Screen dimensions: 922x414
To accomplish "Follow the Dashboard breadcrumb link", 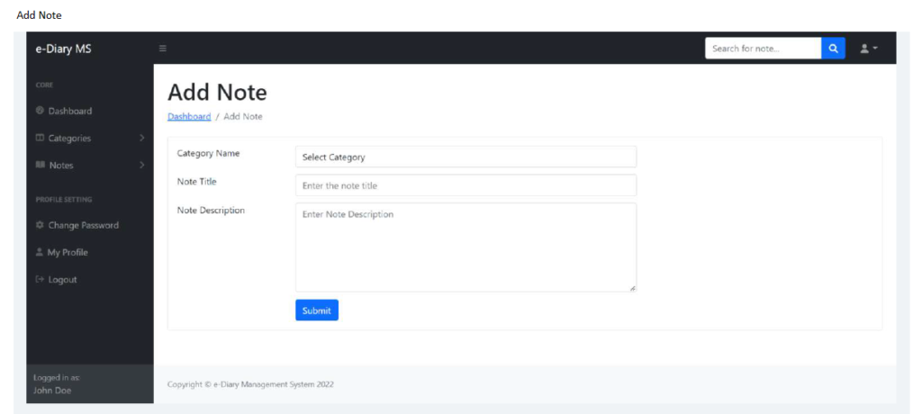I will point(189,116).
